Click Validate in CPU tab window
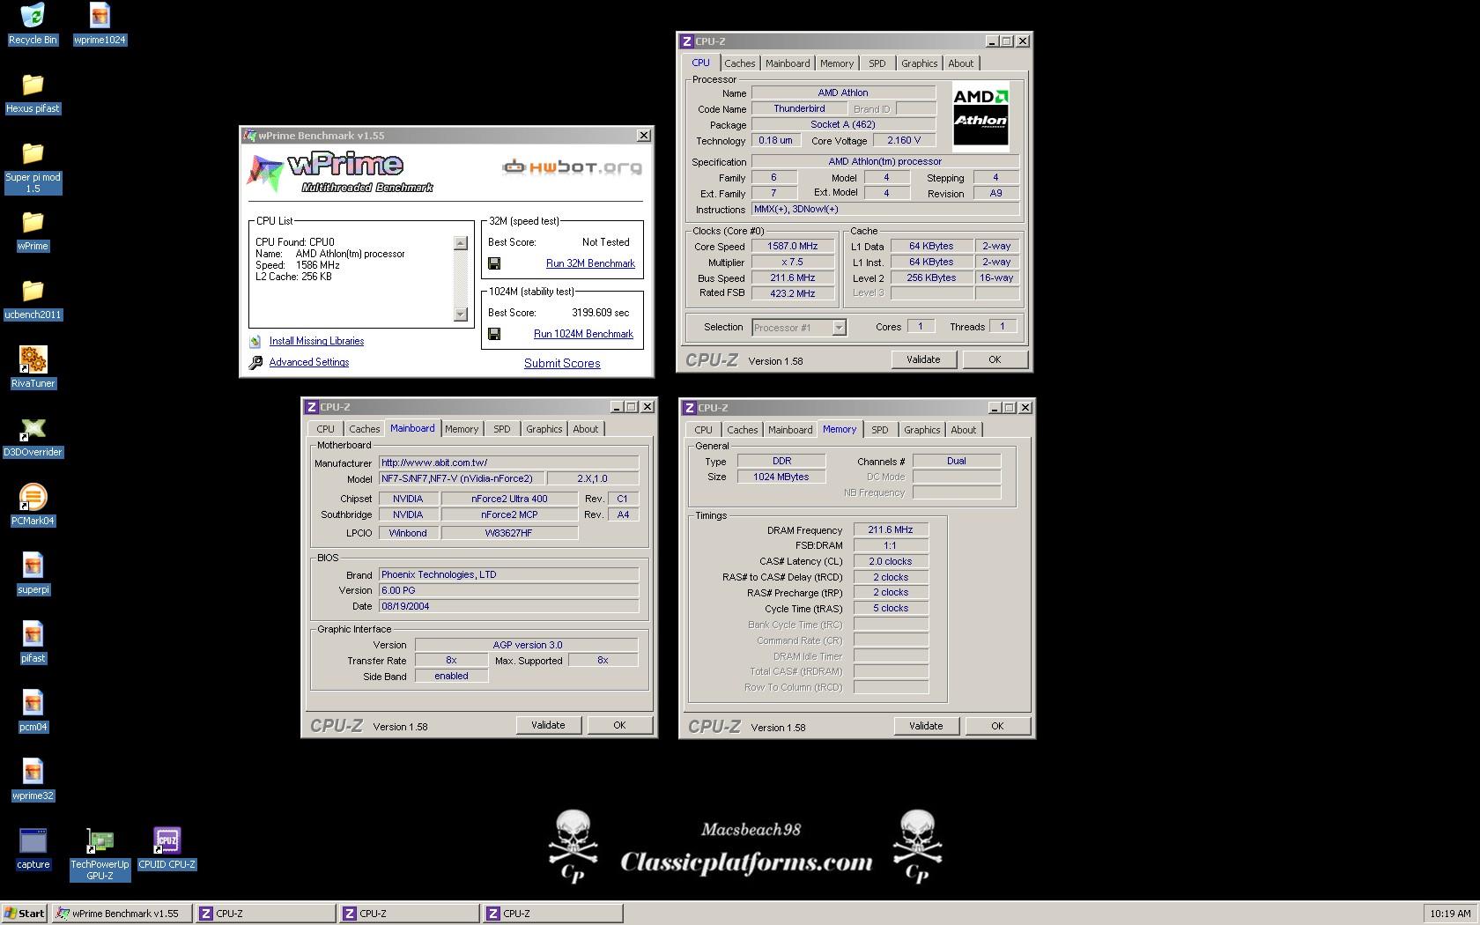This screenshot has width=1480, height=925. tap(923, 359)
